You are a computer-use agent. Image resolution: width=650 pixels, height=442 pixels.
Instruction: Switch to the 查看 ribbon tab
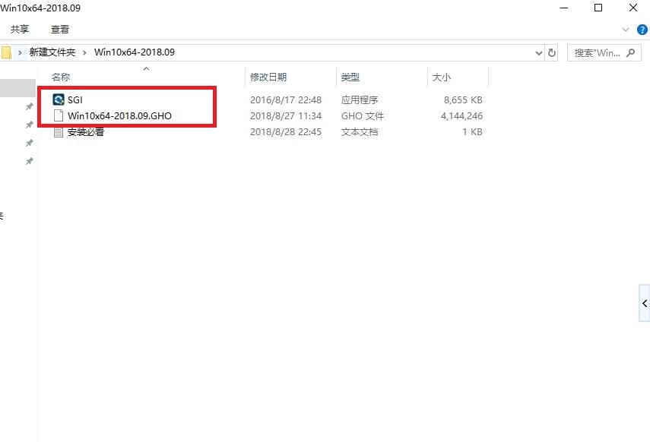(x=60, y=30)
